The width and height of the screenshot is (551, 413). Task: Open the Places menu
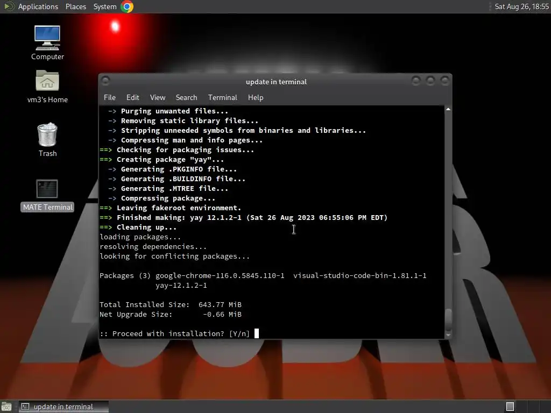coord(76,6)
